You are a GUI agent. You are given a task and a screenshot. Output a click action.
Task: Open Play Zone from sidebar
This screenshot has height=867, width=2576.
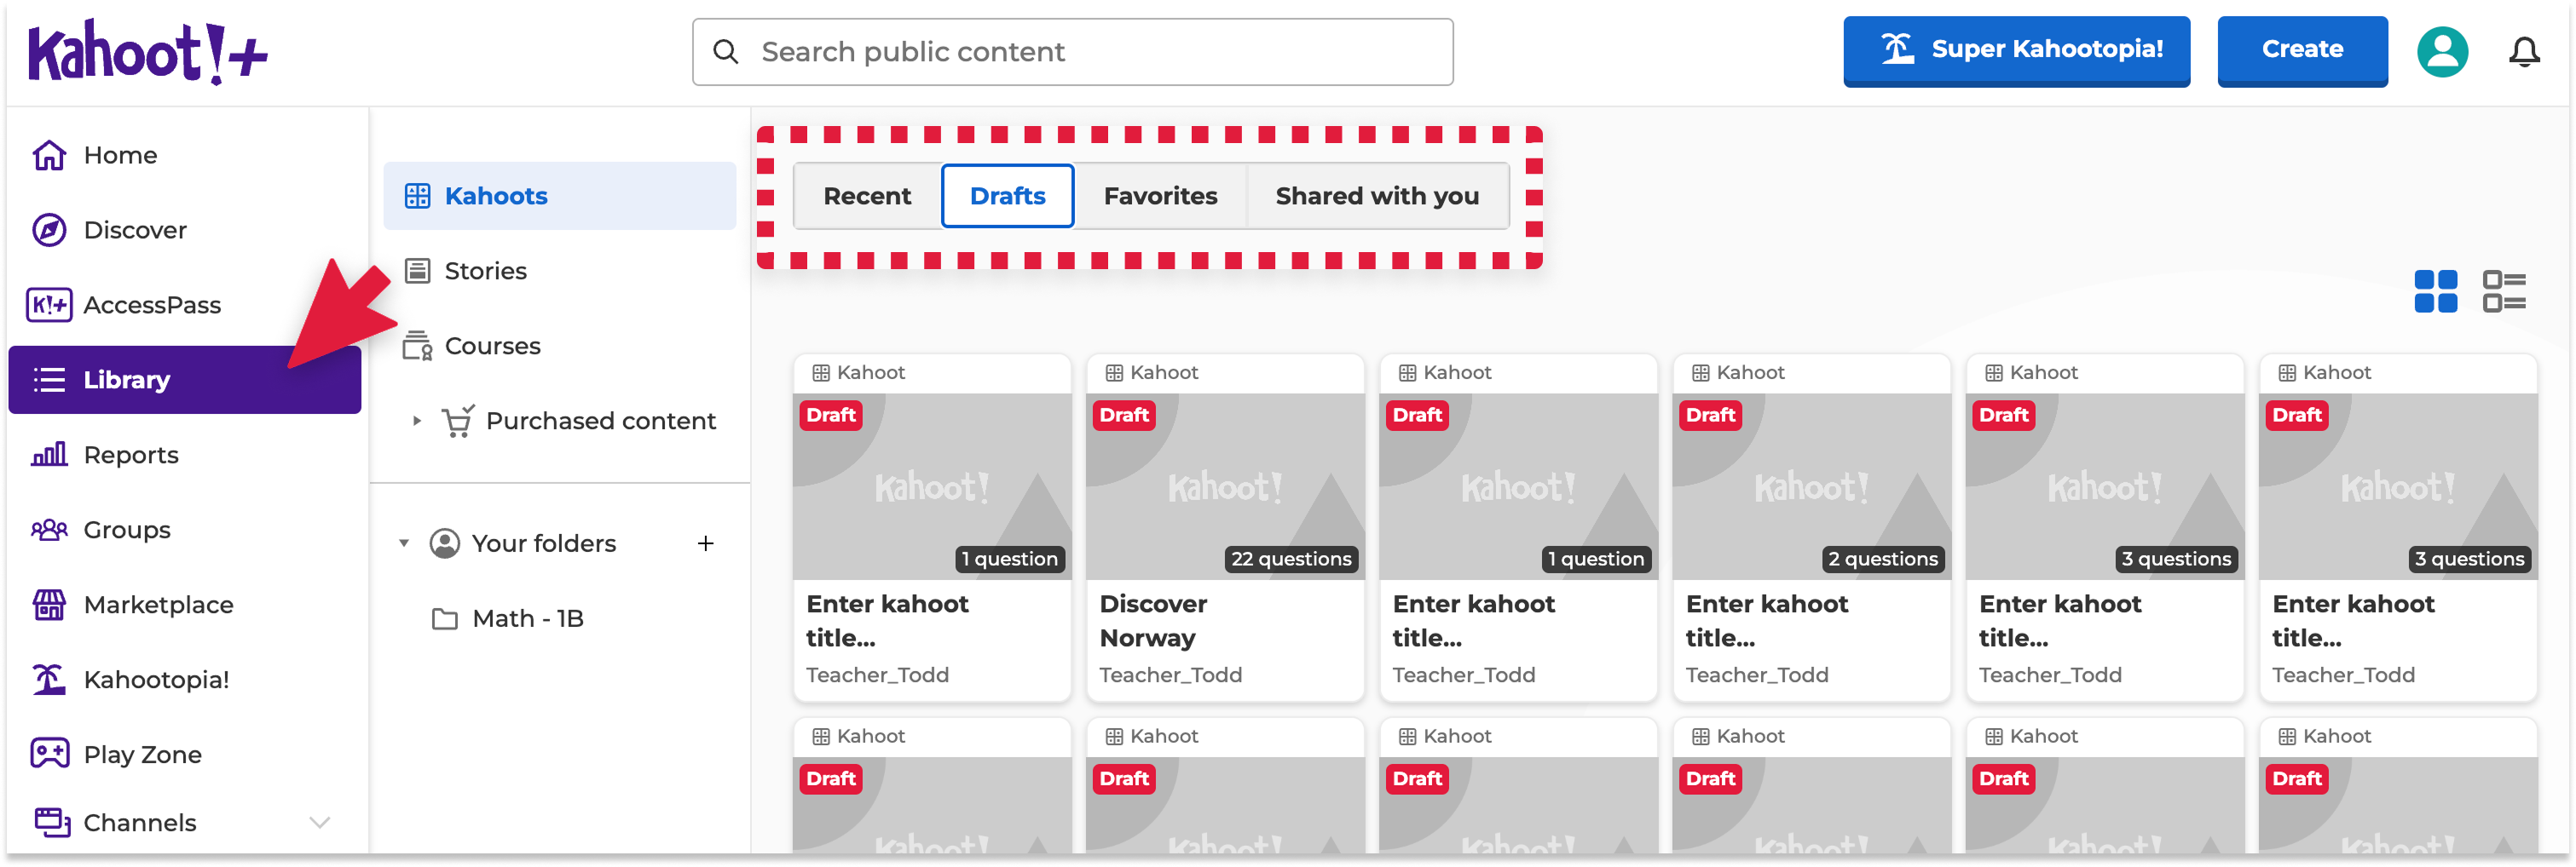(142, 754)
